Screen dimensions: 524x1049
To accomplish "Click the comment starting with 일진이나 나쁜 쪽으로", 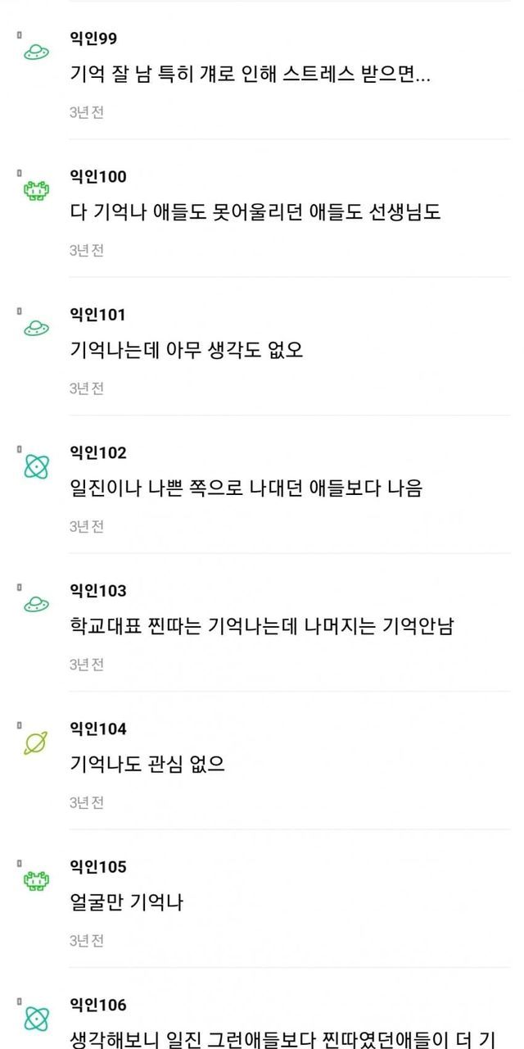I will click(246, 488).
